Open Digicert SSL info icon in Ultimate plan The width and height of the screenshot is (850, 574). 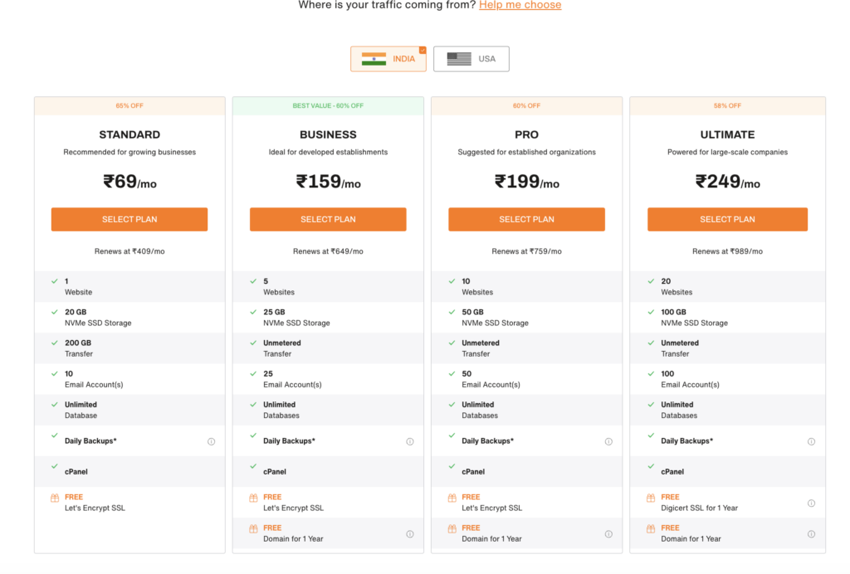[812, 503]
